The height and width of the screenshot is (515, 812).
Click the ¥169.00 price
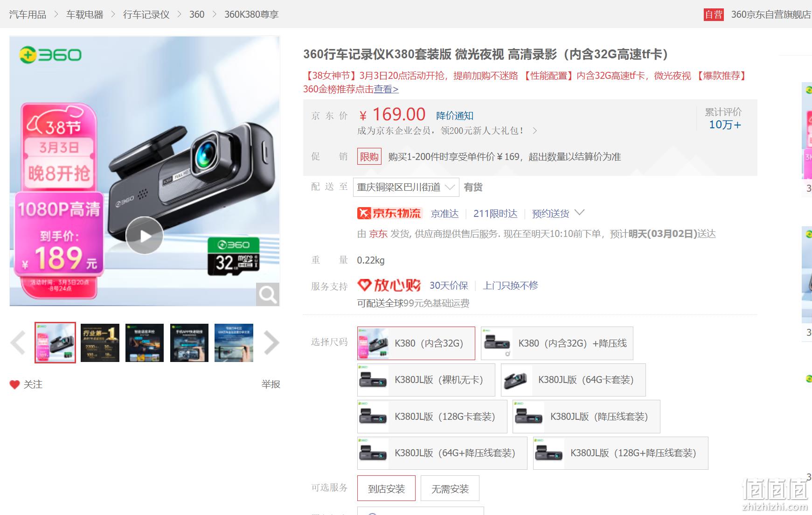pyautogui.click(x=392, y=114)
